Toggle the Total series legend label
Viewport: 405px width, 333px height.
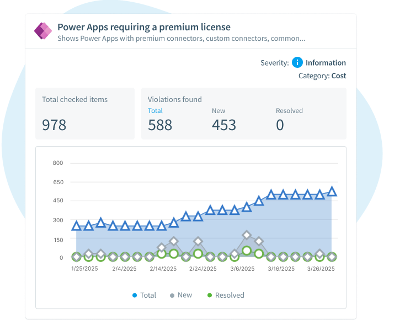[148, 296]
